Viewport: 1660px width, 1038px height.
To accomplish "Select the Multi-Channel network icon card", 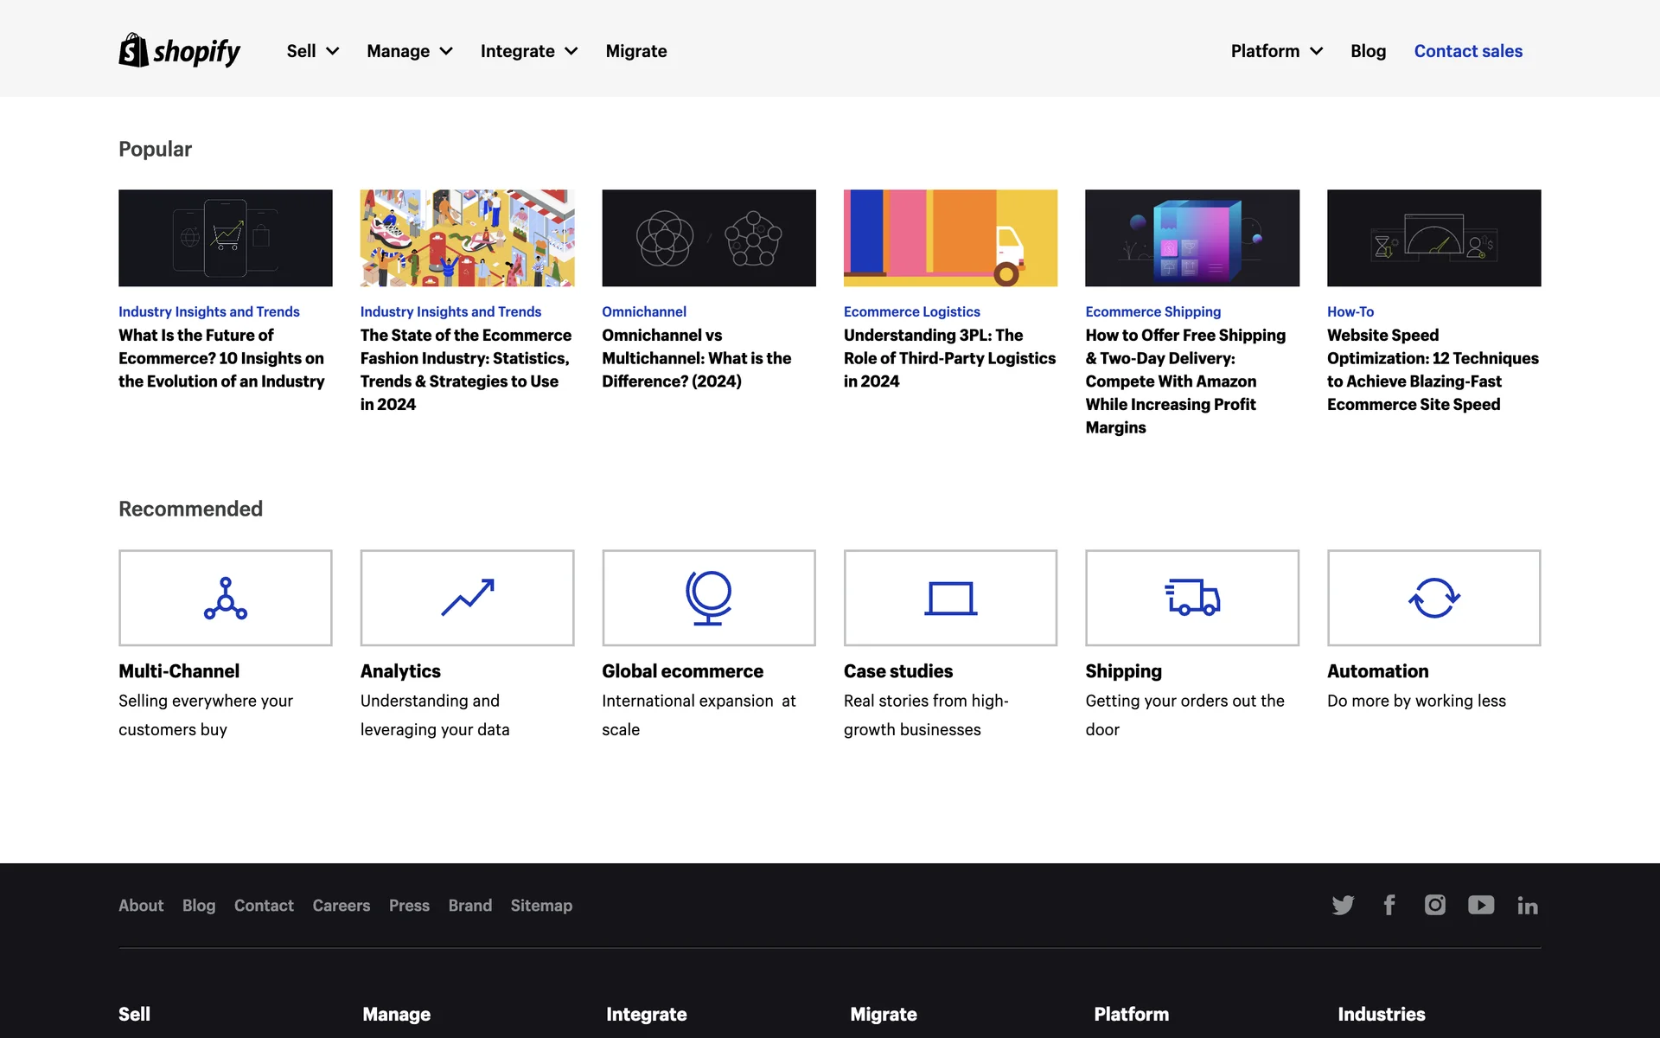I will (x=225, y=598).
